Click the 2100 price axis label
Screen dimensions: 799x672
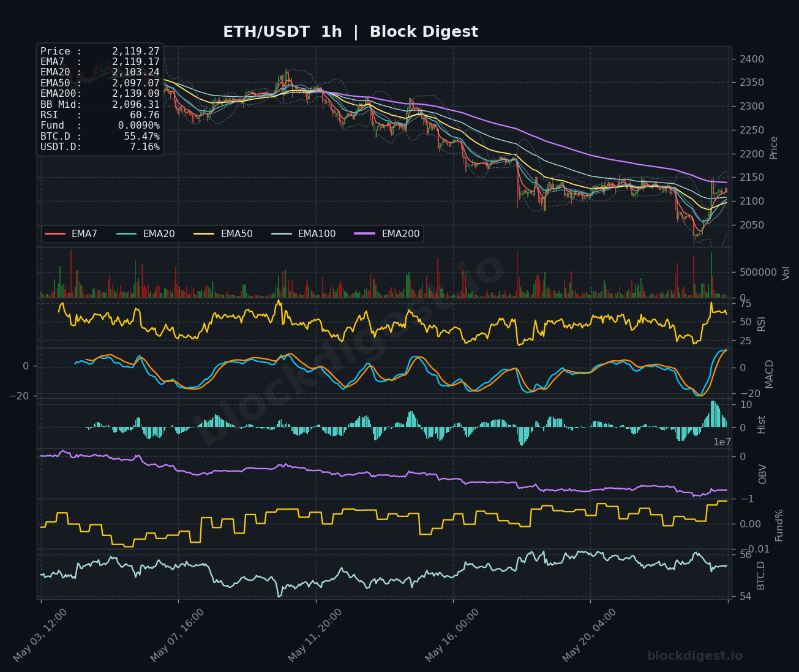point(751,202)
